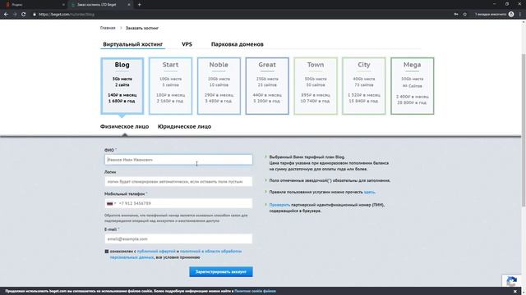The width and height of the screenshot is (526, 295).
Task: Open the country flag dropdown in phone field
Action: pos(111,203)
